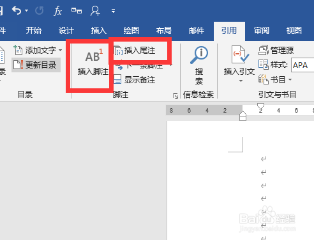314x240 pixels.
Task: Go to the 邮件 tab
Action: pyautogui.click(x=197, y=31)
